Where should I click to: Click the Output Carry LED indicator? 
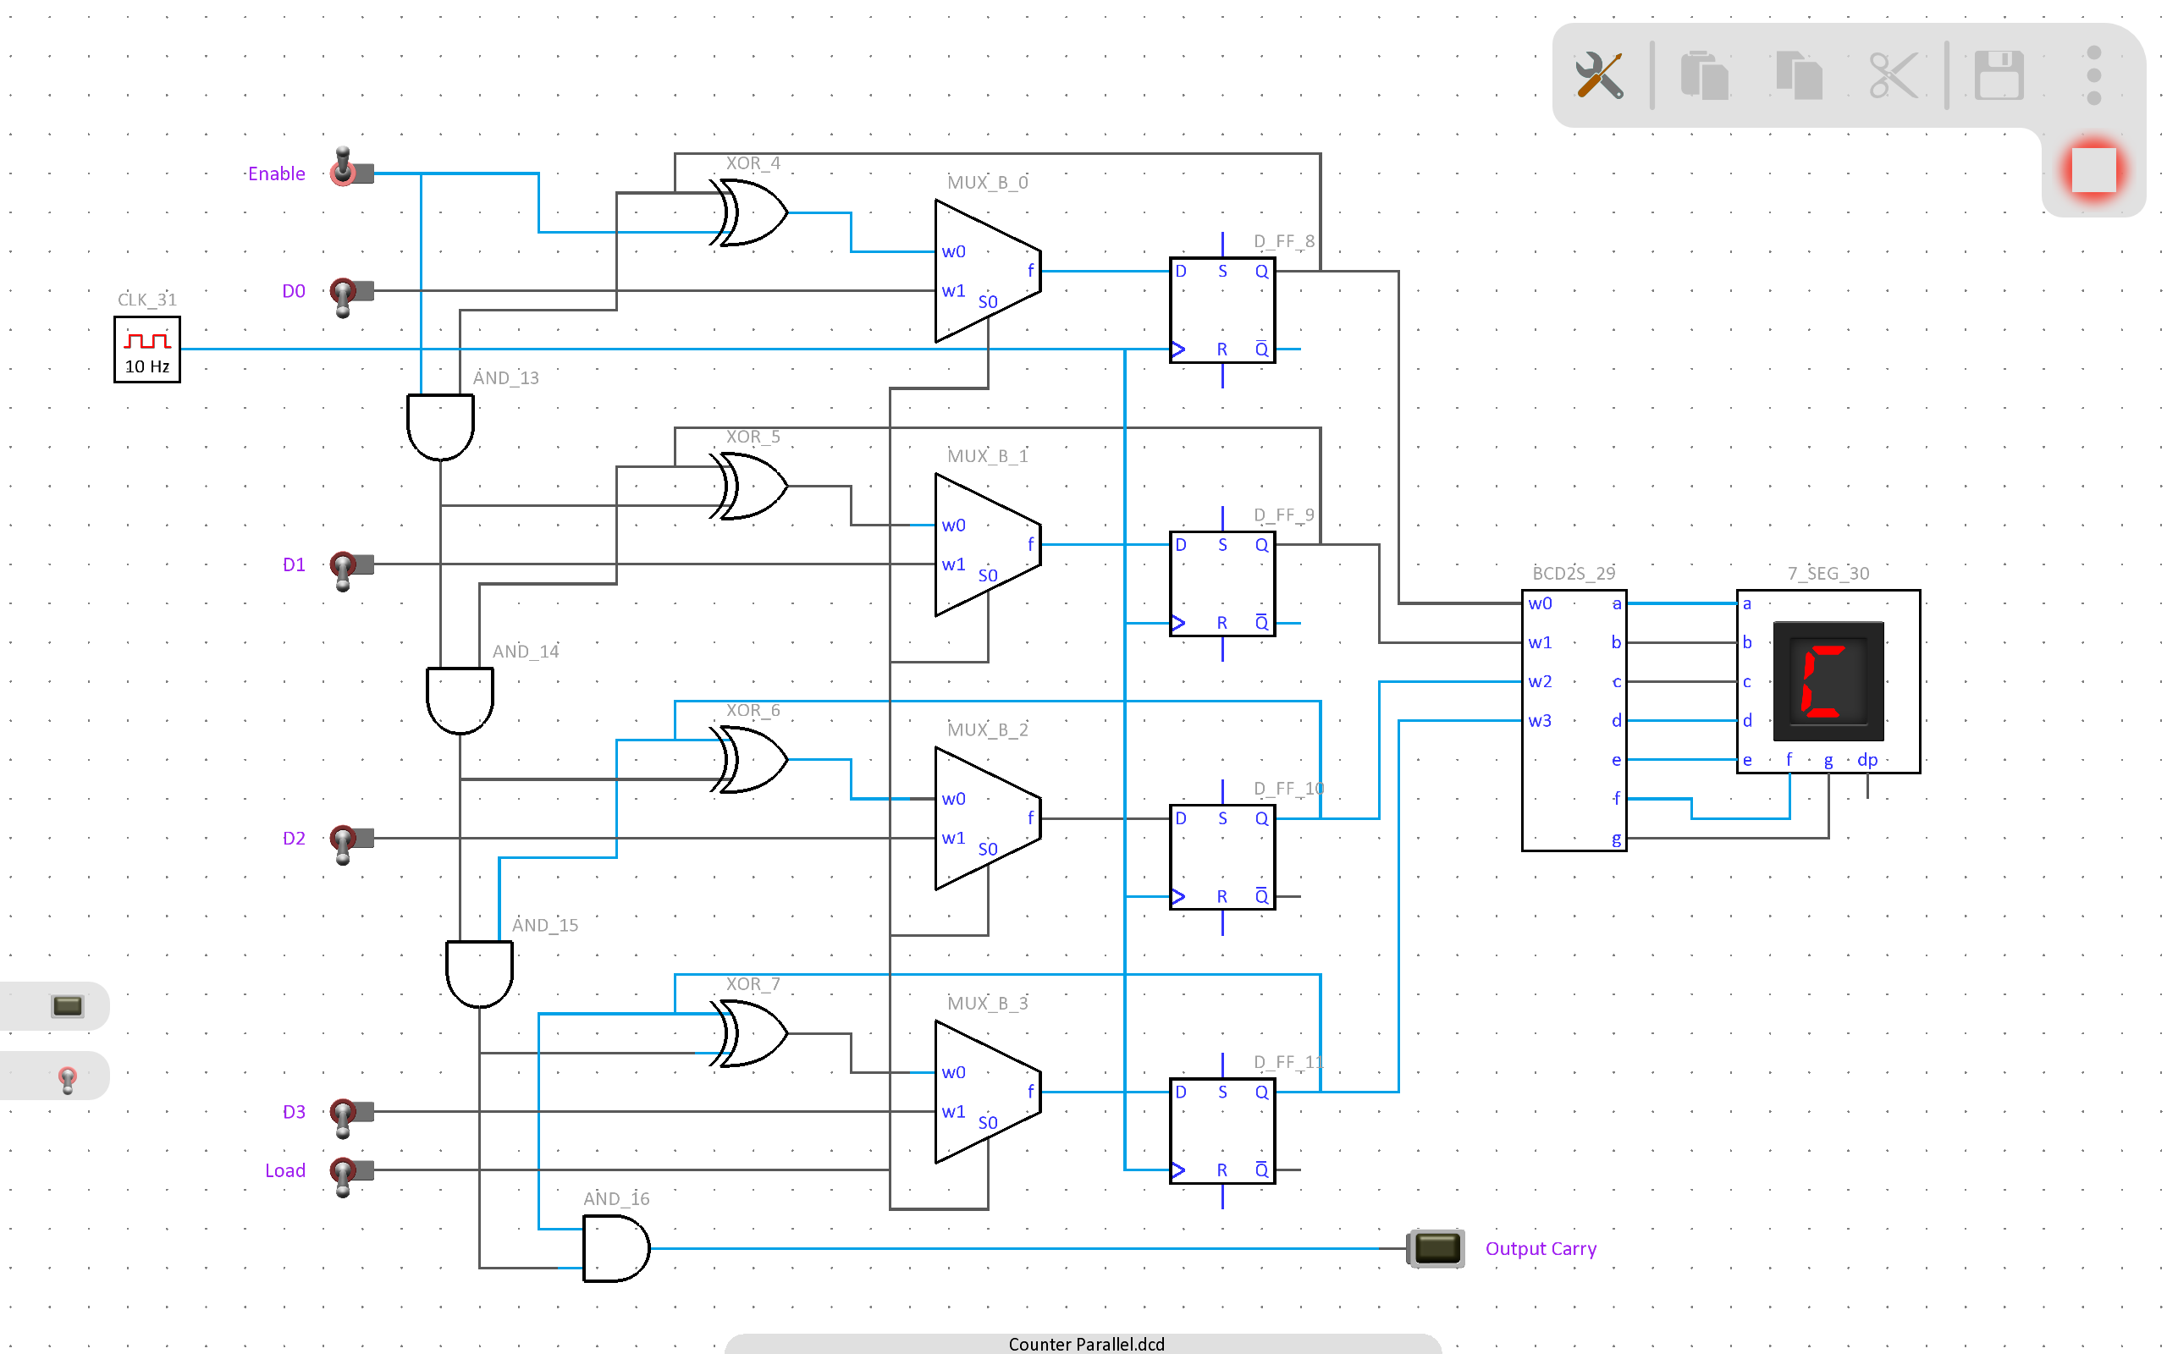[x=1436, y=1248]
